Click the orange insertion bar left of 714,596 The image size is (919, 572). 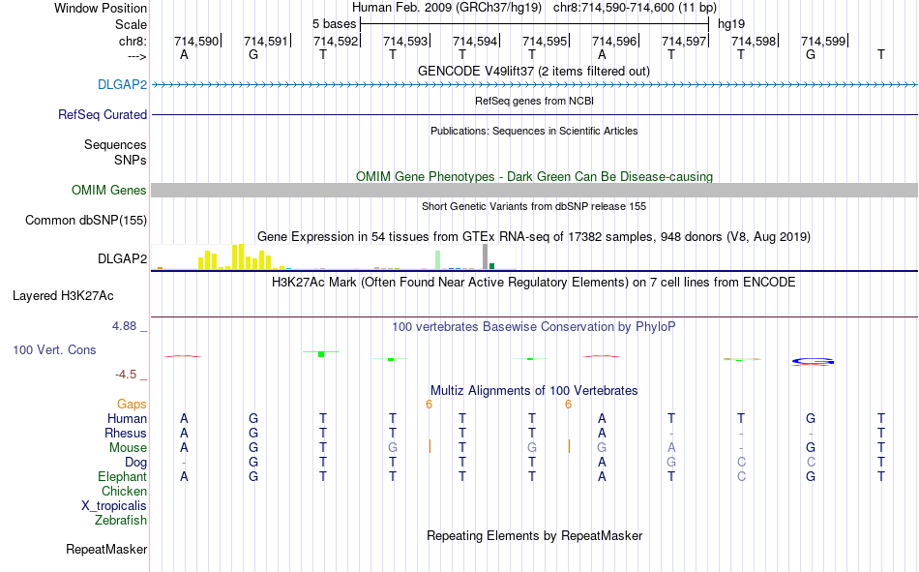pos(569,446)
